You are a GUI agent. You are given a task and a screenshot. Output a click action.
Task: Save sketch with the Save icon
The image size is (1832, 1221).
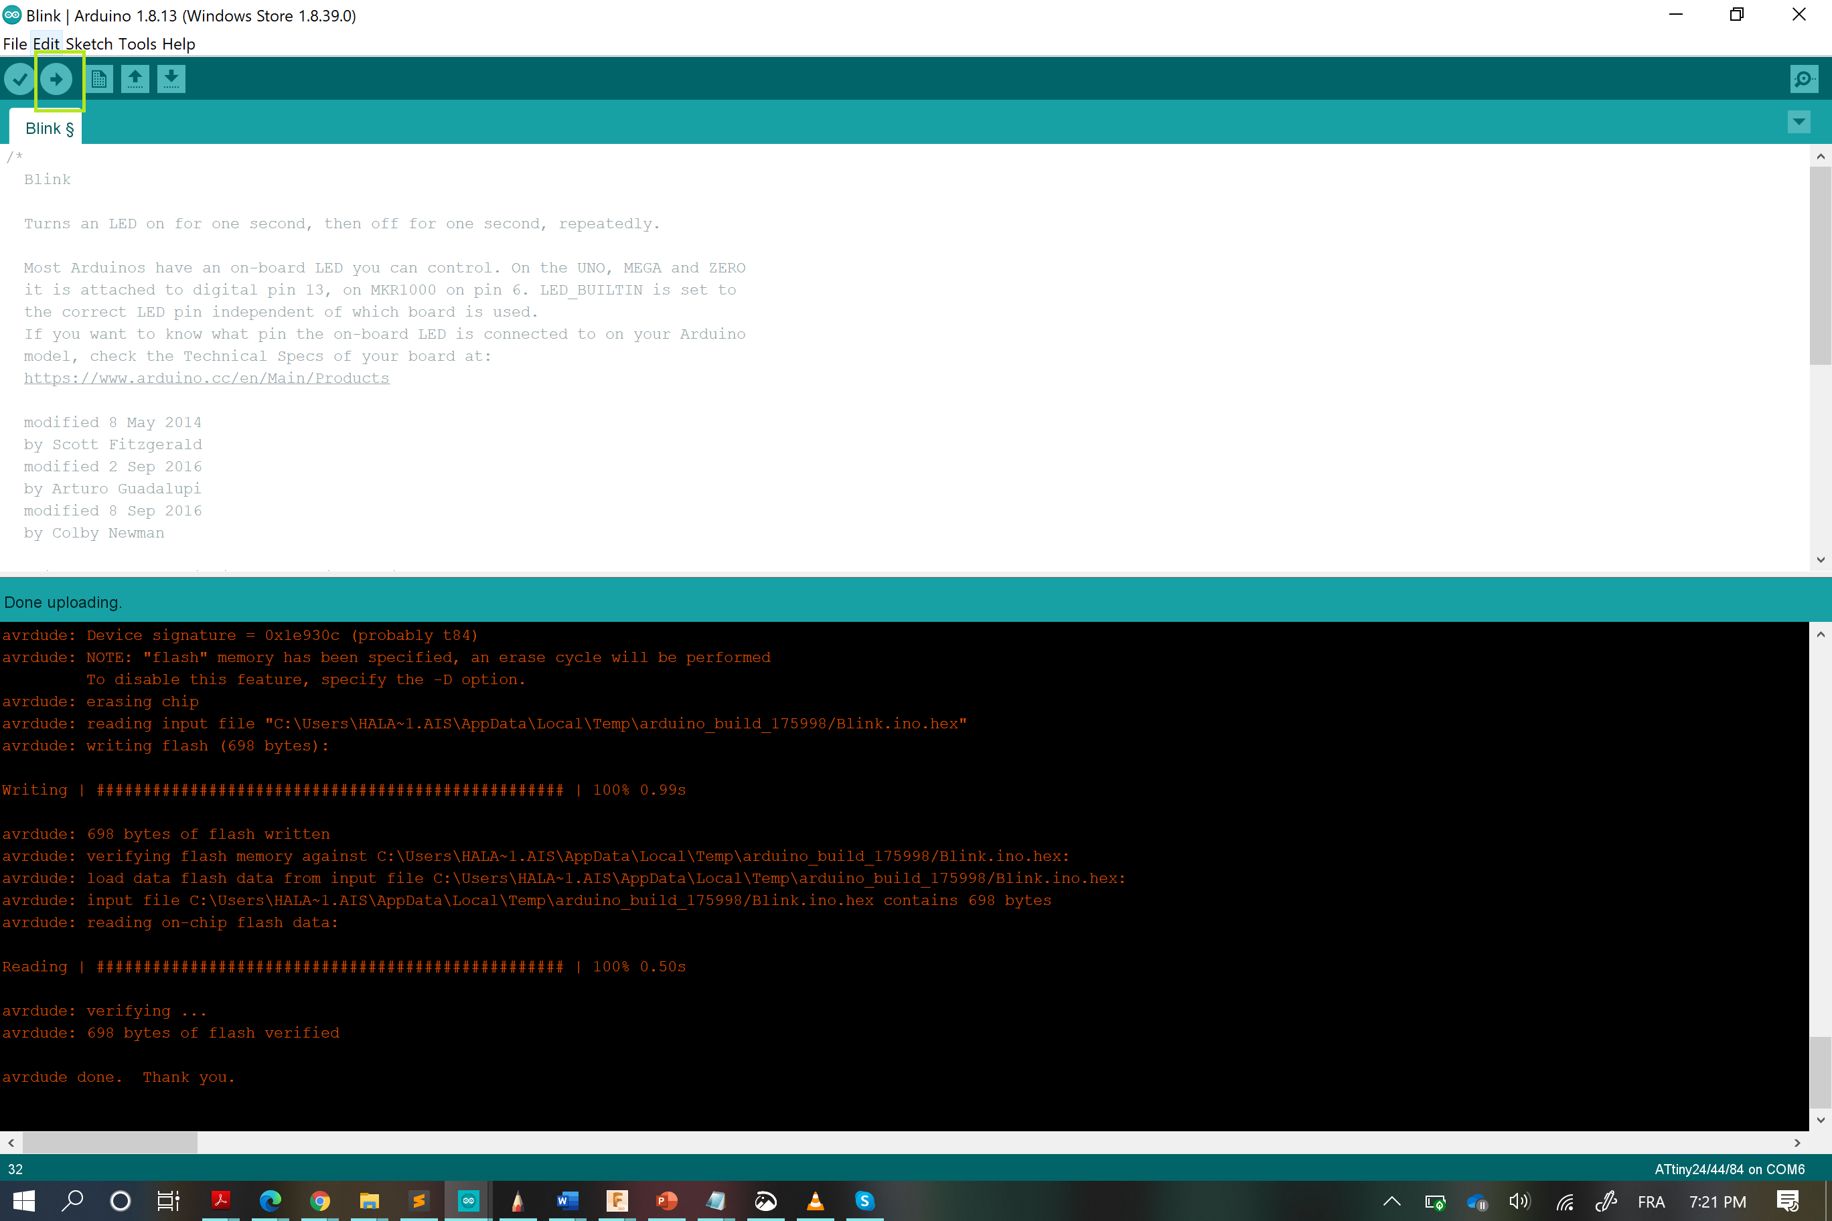[171, 78]
